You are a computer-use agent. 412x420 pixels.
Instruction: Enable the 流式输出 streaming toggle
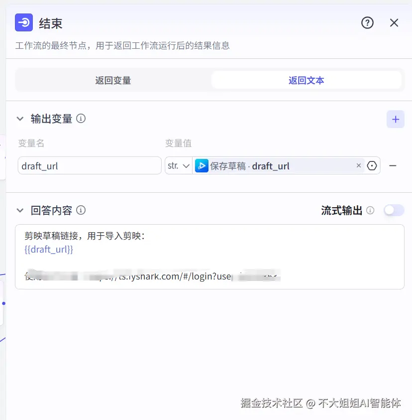(394, 210)
